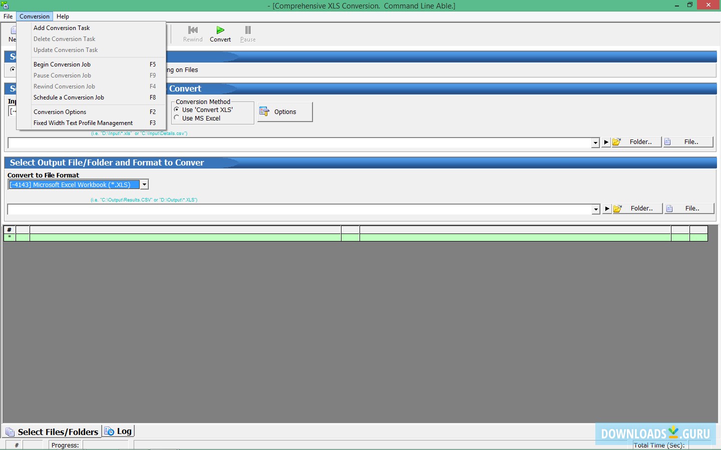Select the Use MS Excel radio option
Viewport: 721px width, 450px height.
(x=177, y=118)
